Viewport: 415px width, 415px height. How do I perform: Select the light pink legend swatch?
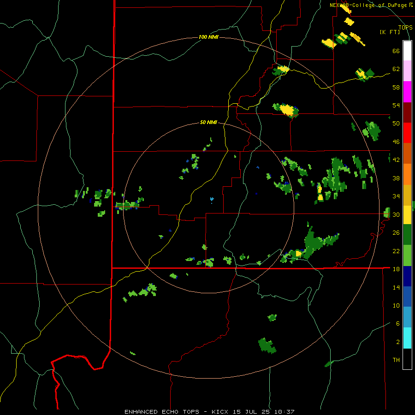407,71
